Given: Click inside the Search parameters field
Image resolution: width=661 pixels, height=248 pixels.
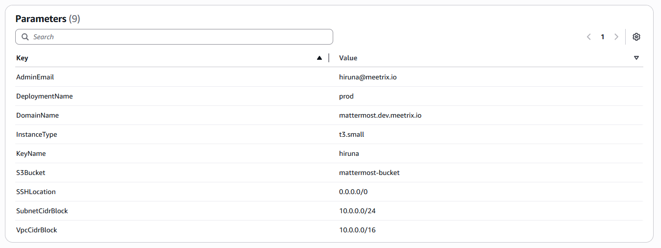Looking at the screenshot, I should point(177,37).
